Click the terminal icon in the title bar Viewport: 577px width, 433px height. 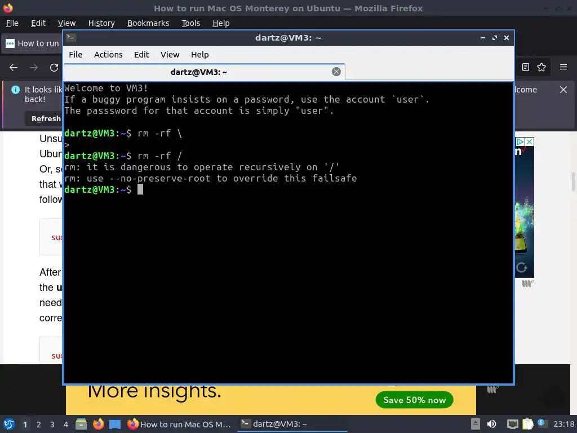tap(71, 38)
